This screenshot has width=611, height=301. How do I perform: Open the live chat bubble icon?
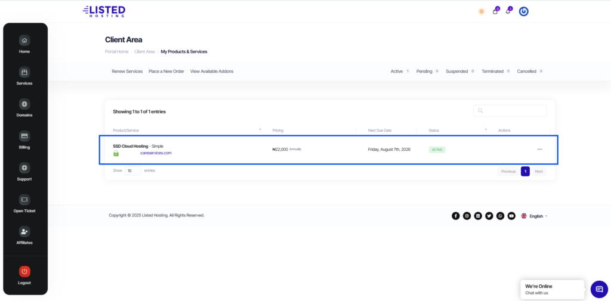[x=598, y=289]
